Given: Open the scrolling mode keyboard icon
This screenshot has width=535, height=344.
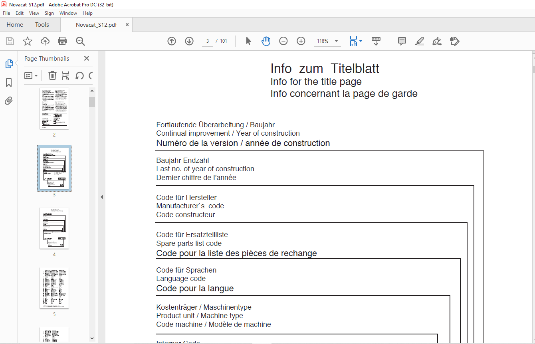Looking at the screenshot, I should click(x=376, y=41).
